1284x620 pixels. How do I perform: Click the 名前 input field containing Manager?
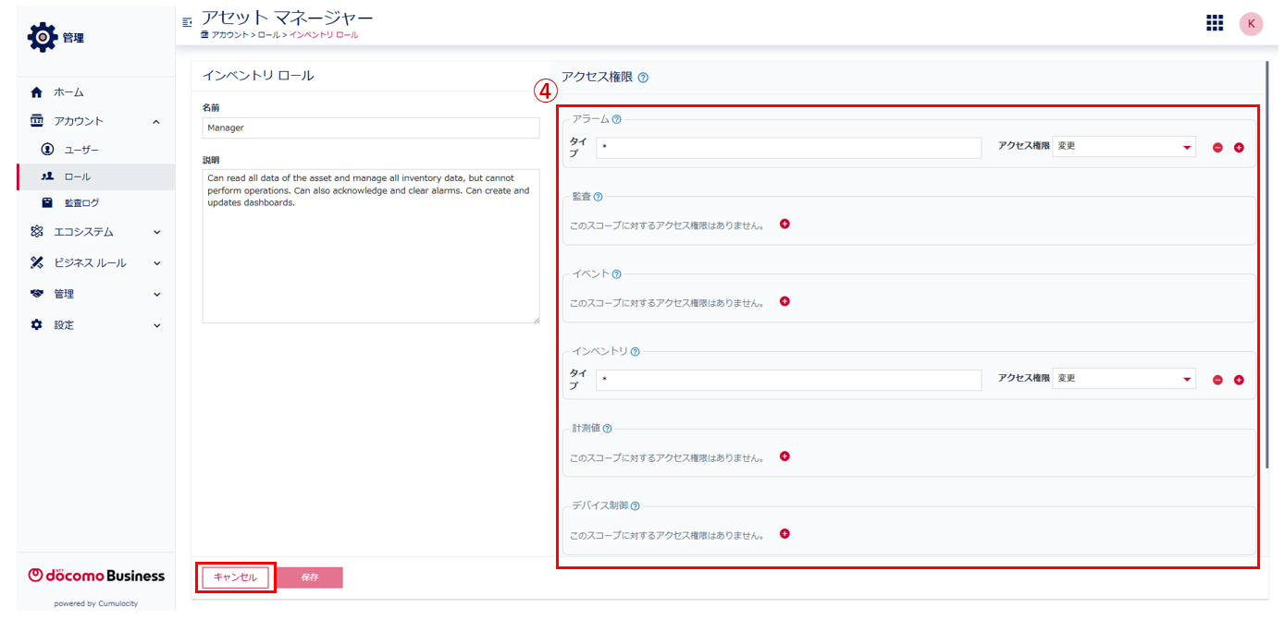point(370,128)
